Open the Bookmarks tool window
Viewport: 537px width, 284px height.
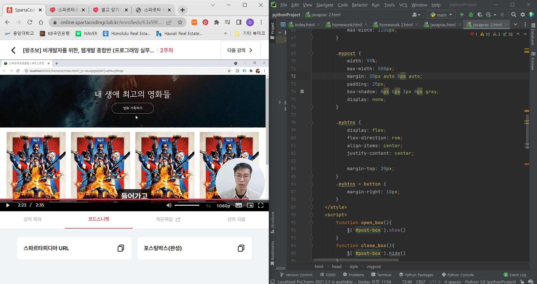coord(272,253)
